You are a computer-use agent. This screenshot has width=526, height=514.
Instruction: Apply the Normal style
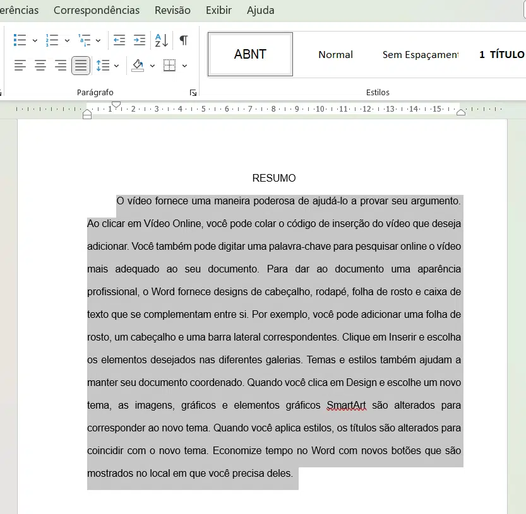(x=335, y=54)
